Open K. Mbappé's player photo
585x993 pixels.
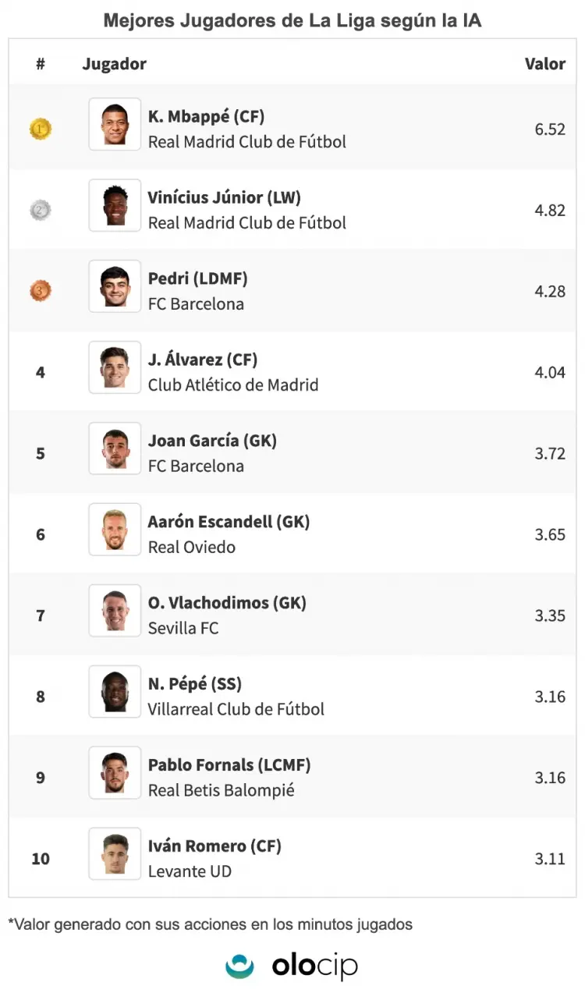115,124
